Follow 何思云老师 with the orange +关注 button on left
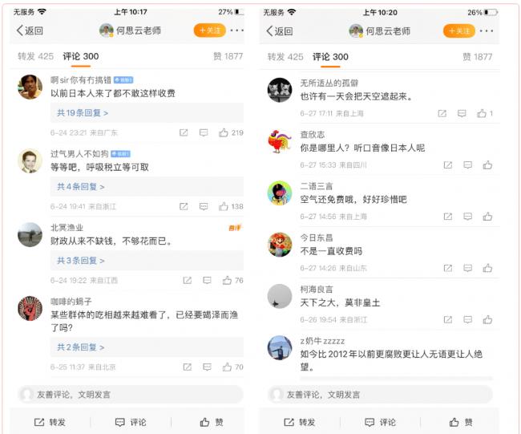The height and width of the screenshot is (434, 521). (x=210, y=30)
